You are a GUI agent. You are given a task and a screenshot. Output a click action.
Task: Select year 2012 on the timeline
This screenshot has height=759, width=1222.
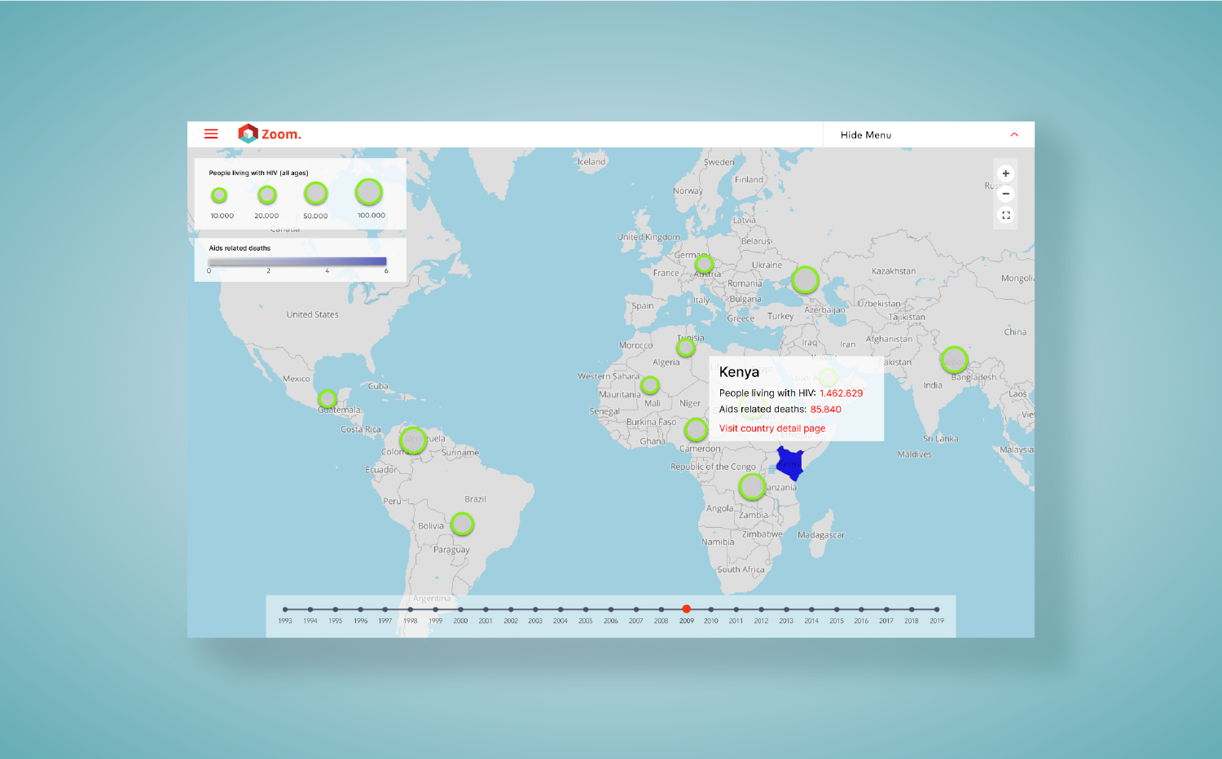click(x=761, y=609)
